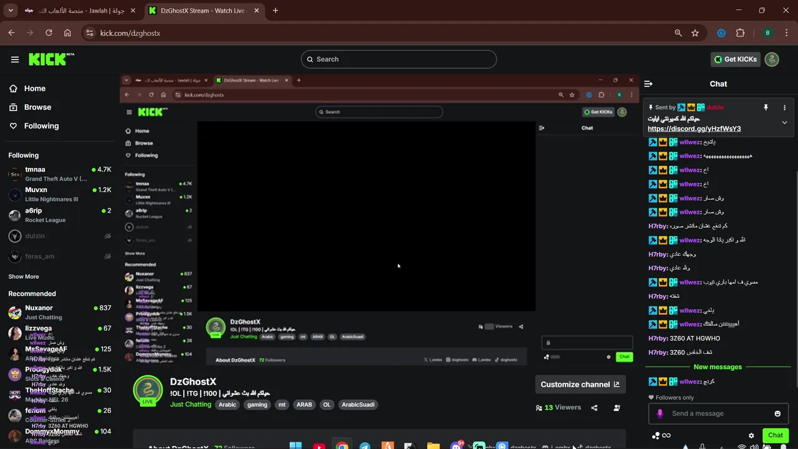Open the profile avatar next to Get KICKs
The image size is (798, 449).
tap(772, 59)
